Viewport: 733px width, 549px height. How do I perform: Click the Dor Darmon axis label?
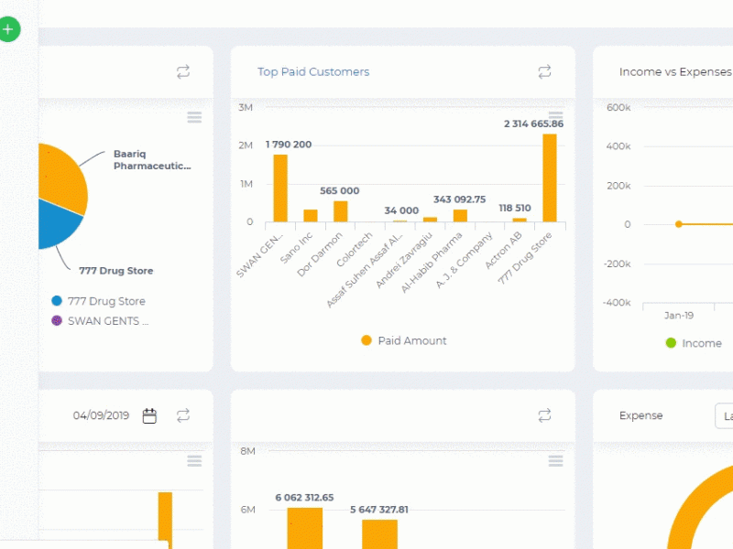point(320,254)
